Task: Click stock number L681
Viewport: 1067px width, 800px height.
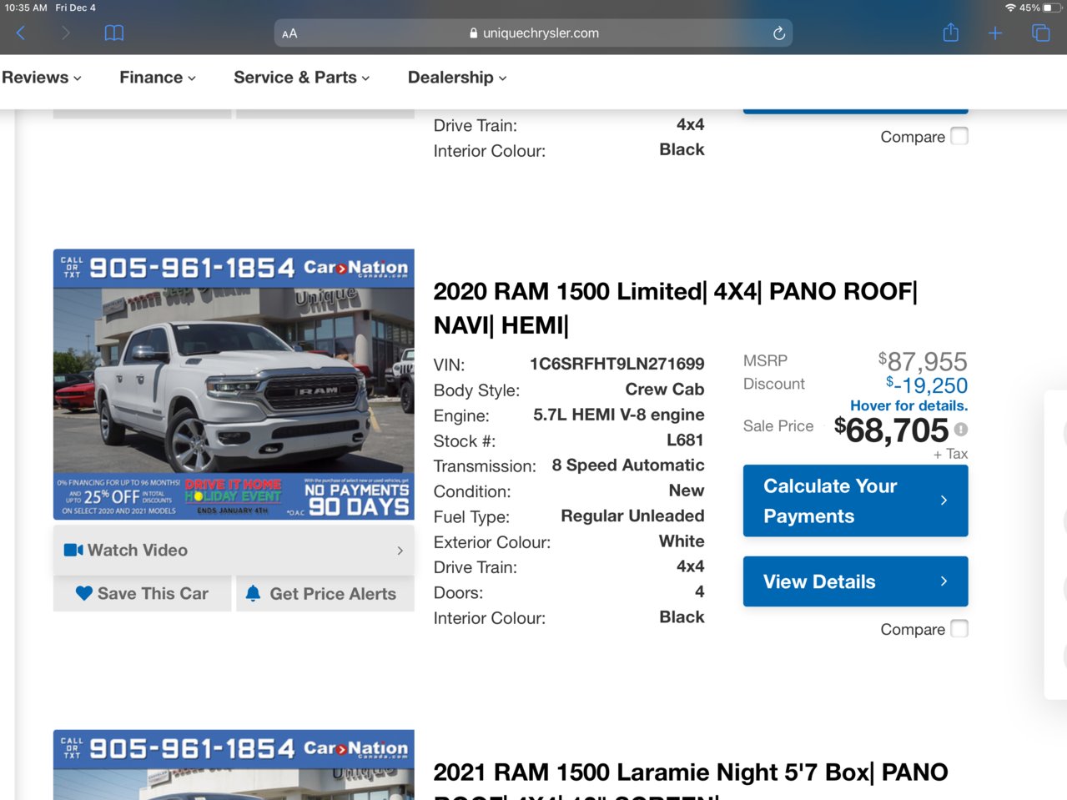Action: pyautogui.click(x=685, y=440)
